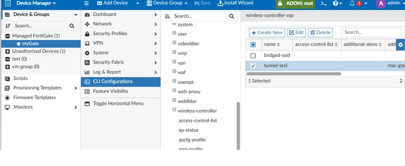405x166 pixels.
Task: Open Device Manager dropdown
Action: 36,3
